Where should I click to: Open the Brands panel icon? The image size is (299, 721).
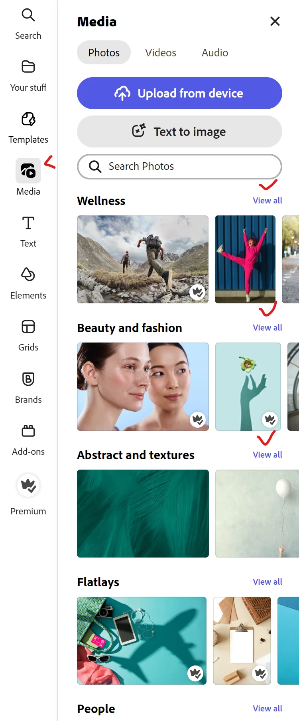click(x=28, y=379)
